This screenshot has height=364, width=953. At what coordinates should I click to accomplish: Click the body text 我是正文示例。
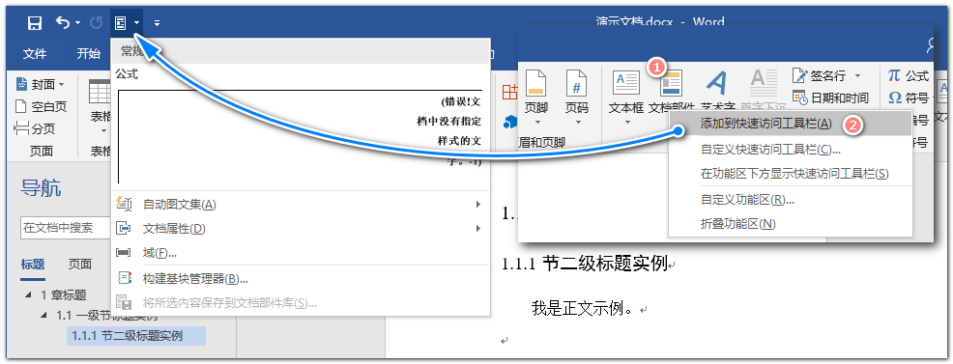coord(583,309)
